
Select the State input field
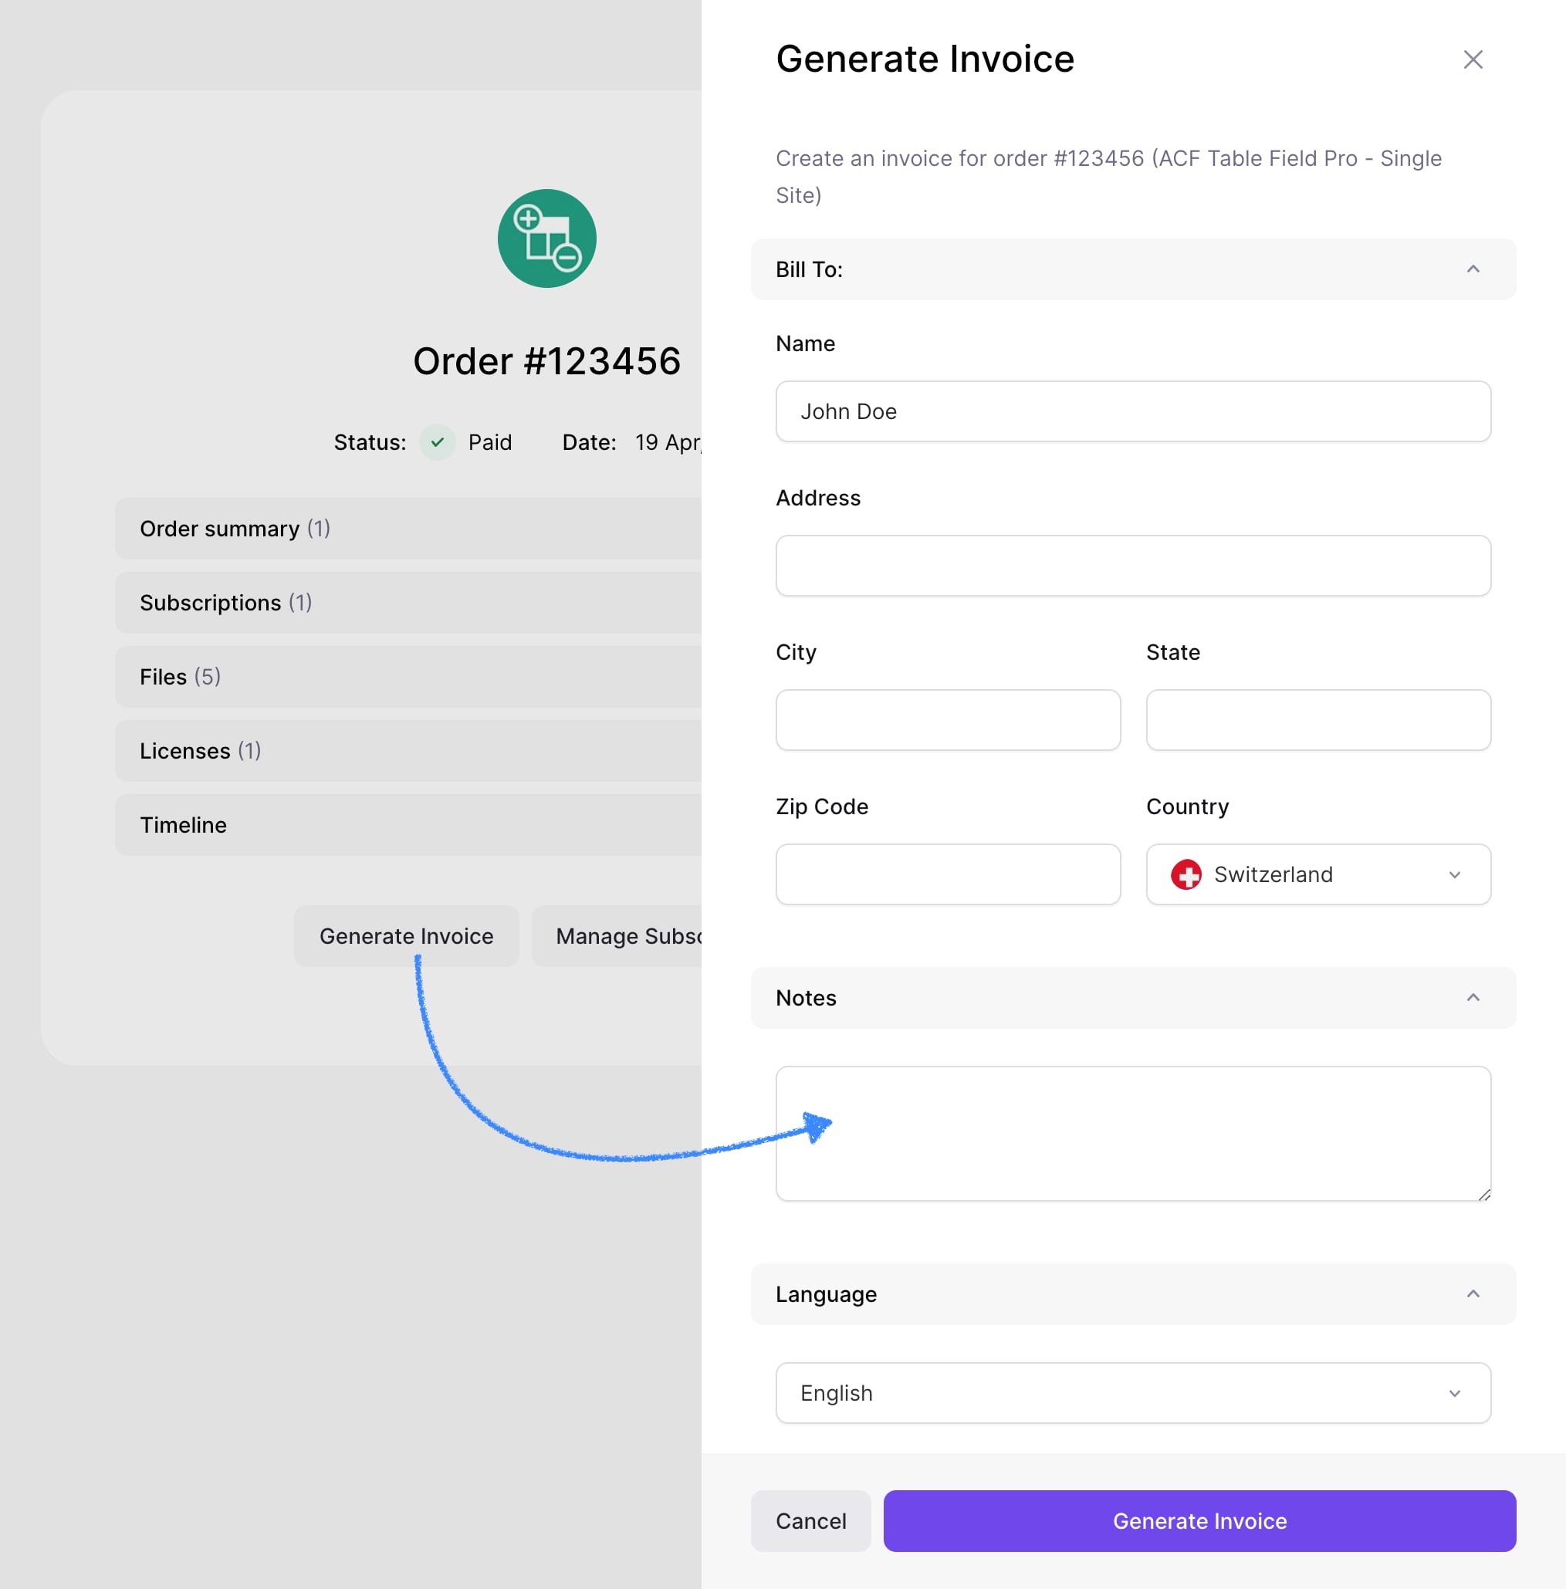[1318, 720]
